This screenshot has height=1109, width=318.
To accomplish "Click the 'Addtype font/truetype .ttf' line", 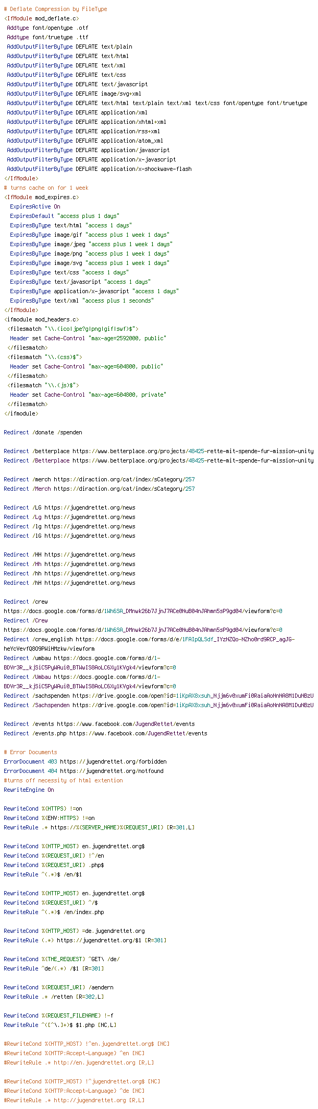I will (47, 38).
